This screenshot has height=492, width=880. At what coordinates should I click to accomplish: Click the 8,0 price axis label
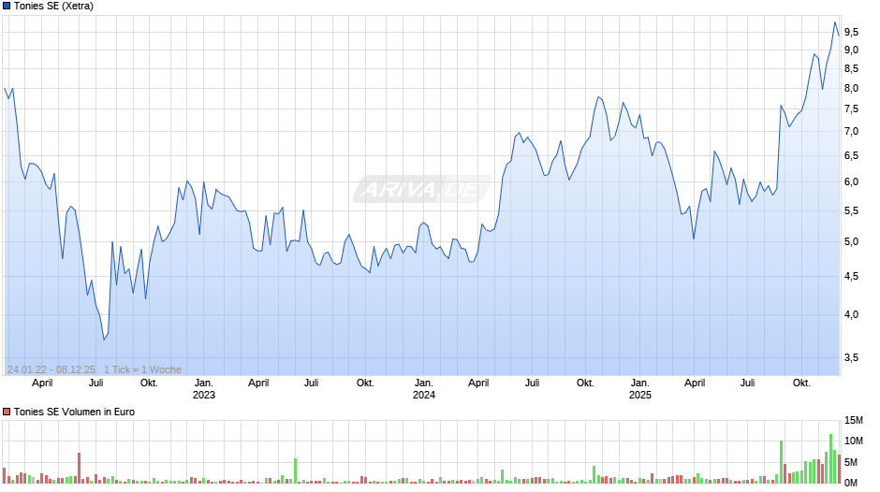pyautogui.click(x=851, y=88)
